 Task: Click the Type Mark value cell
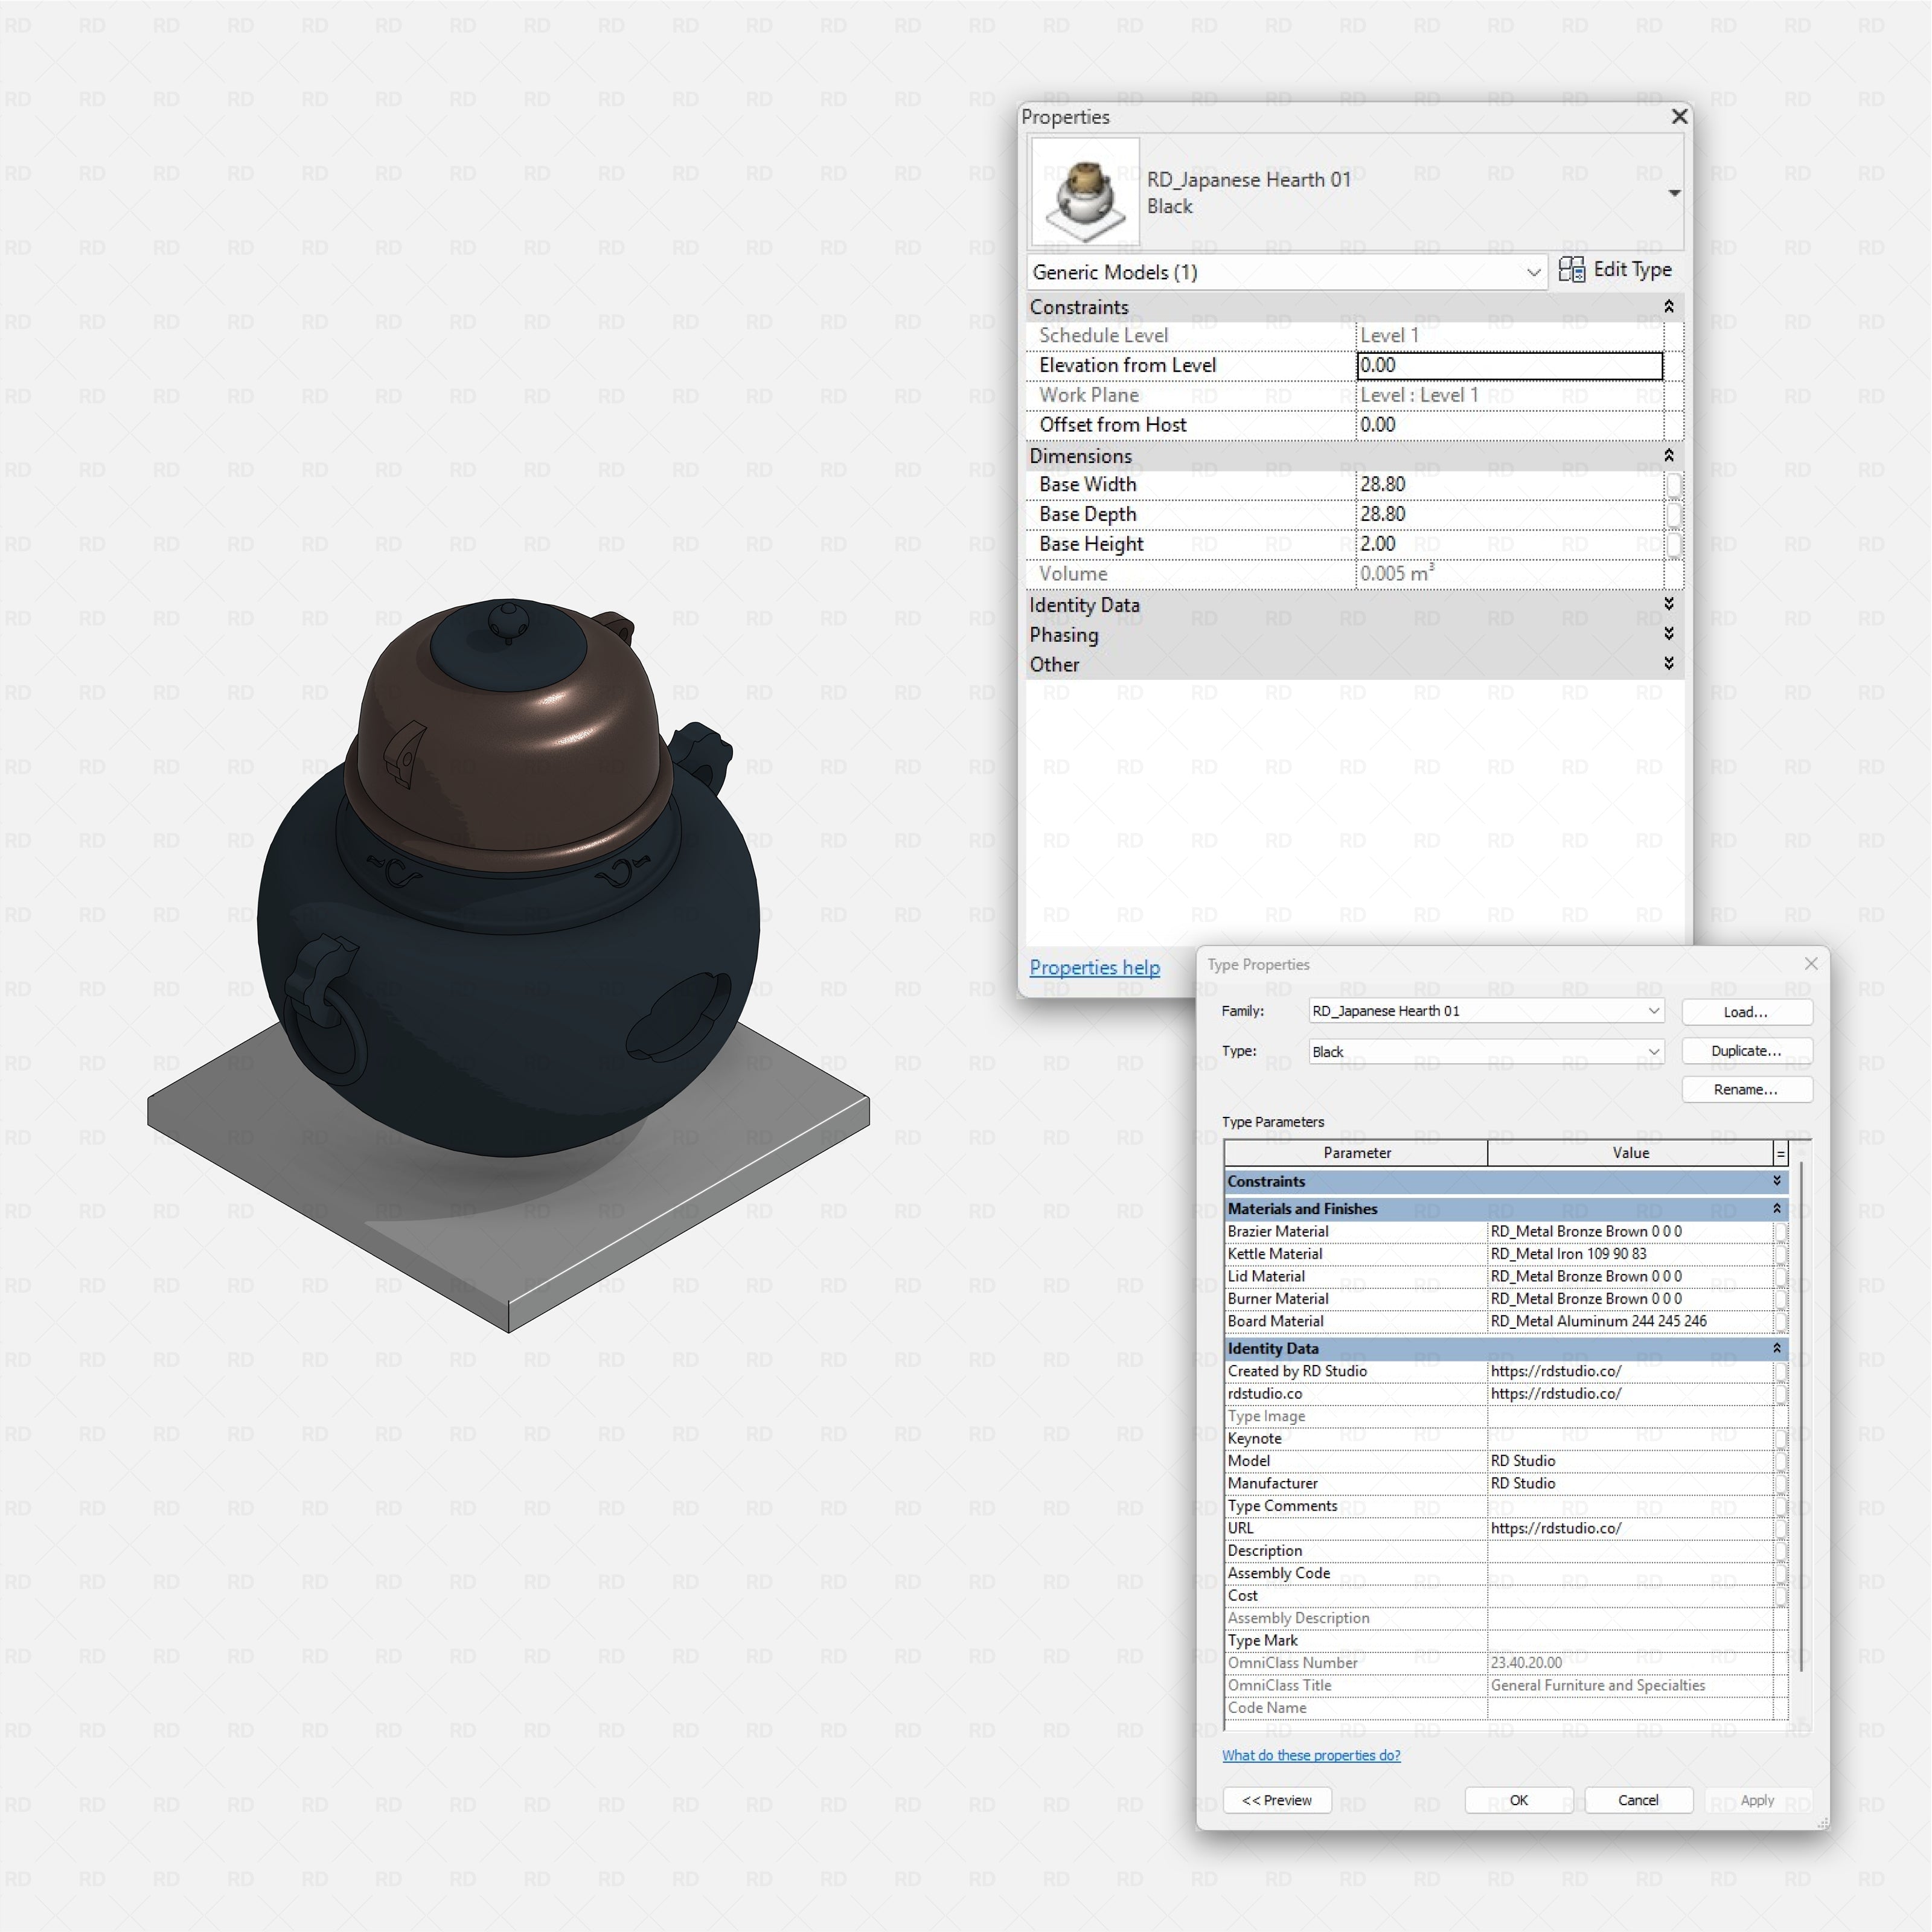point(1629,1641)
